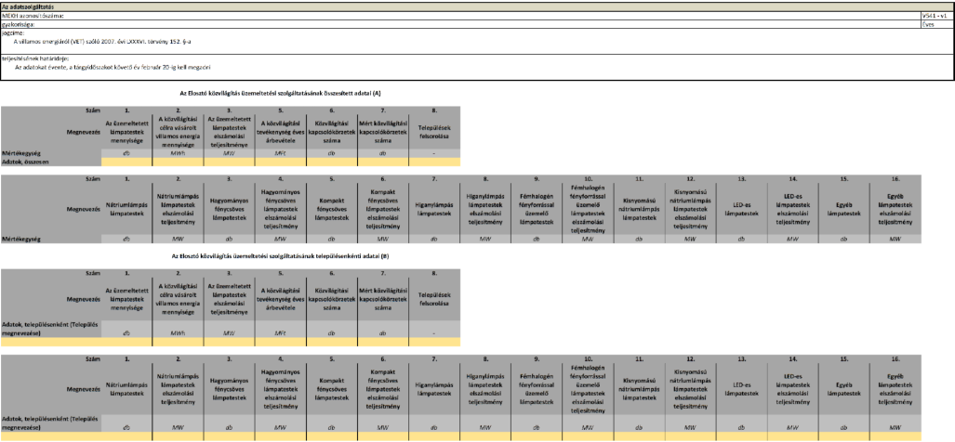Viewport: 955px width, 442px height.
Task: Select 'Nátriumlámpás lámpatestek' header in section (B)
Action: point(127,390)
